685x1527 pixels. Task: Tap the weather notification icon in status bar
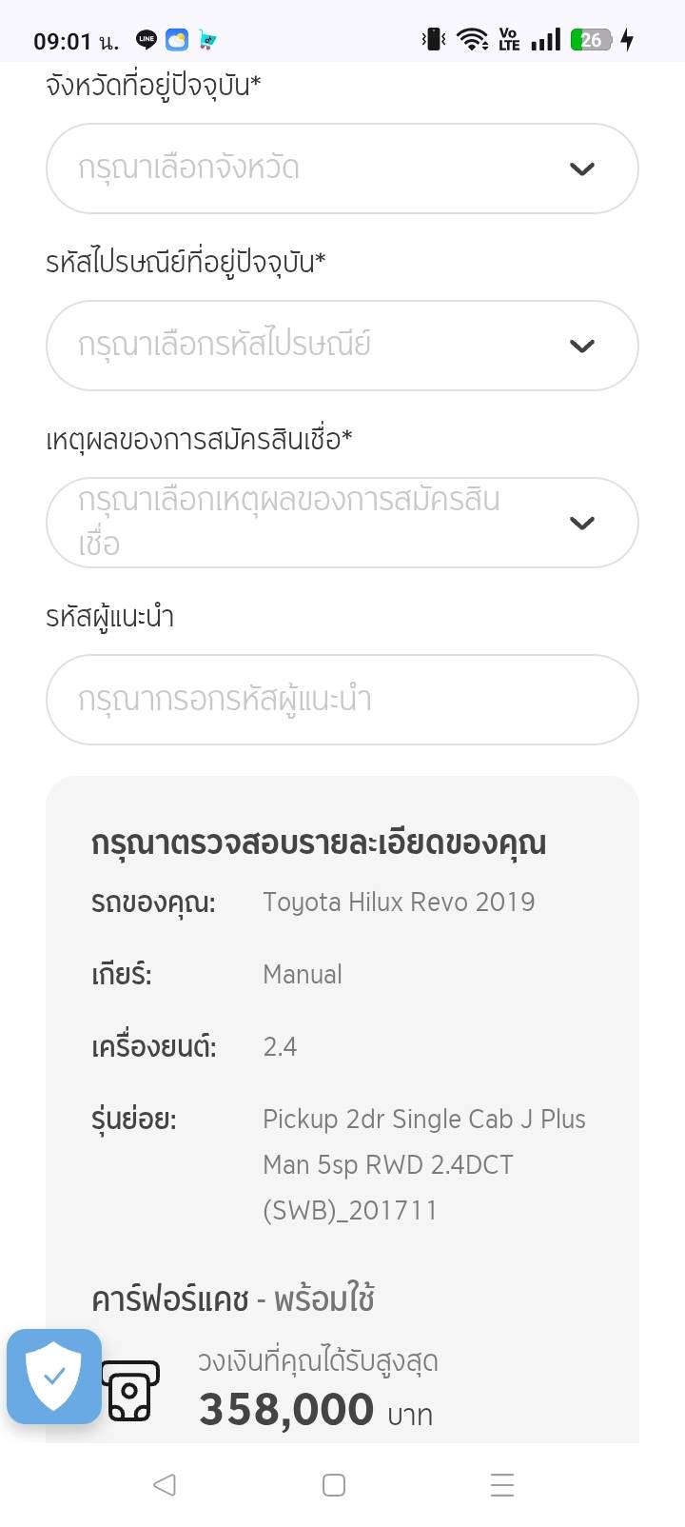(177, 40)
